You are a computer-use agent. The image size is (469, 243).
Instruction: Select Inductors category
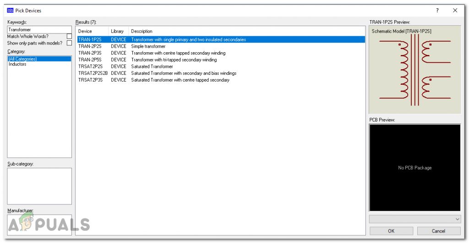click(17, 64)
